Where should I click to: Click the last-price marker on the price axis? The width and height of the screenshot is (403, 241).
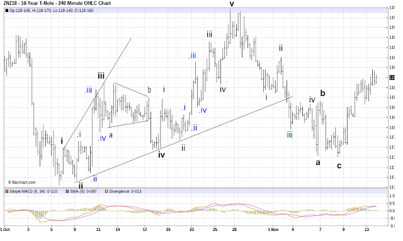click(x=392, y=77)
